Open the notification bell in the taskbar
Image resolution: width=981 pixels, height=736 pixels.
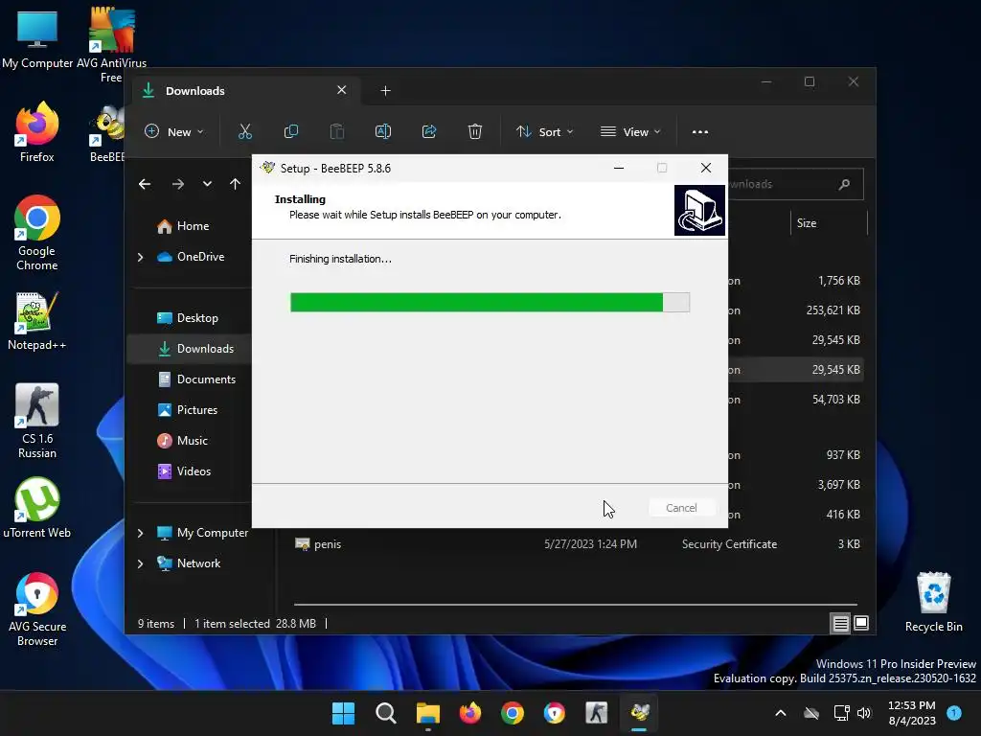click(954, 712)
